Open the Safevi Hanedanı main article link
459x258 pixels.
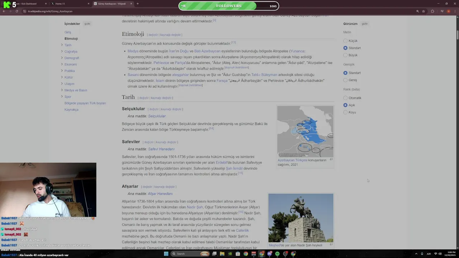tap(161, 149)
